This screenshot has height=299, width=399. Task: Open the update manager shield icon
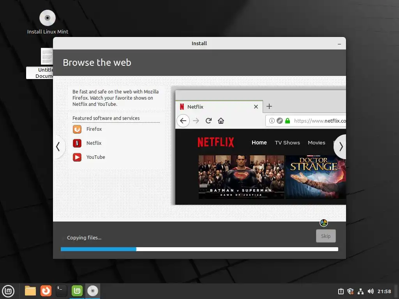pyautogui.click(x=350, y=291)
